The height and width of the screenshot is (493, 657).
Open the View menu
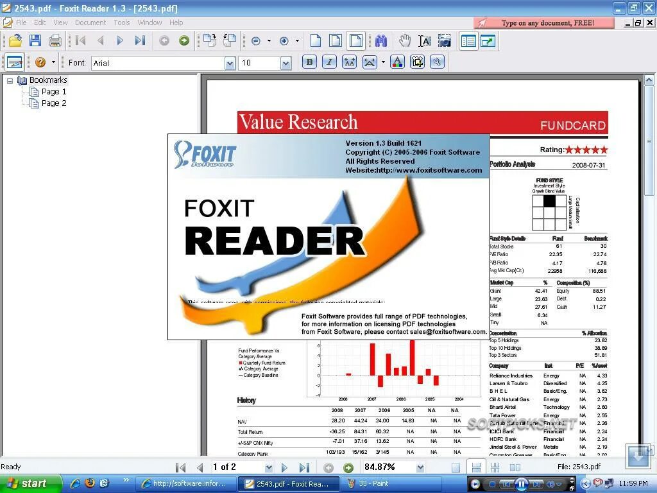pos(60,22)
